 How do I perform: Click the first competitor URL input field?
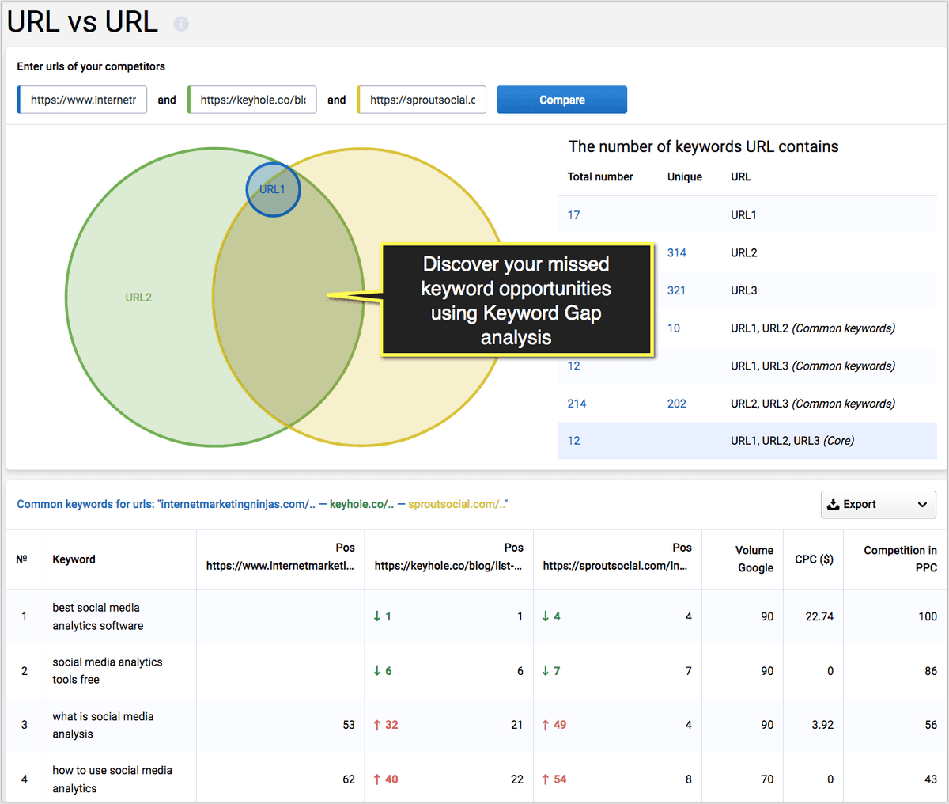click(x=82, y=100)
